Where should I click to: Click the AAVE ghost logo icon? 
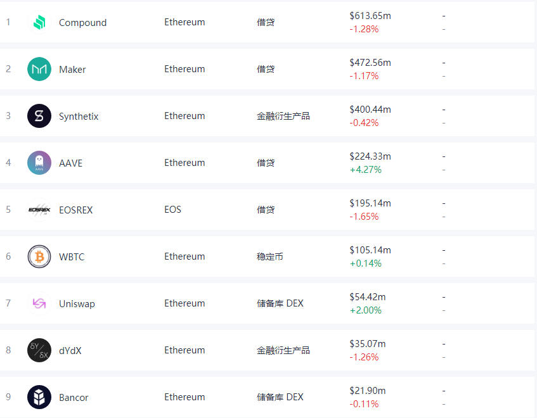pyautogui.click(x=39, y=163)
